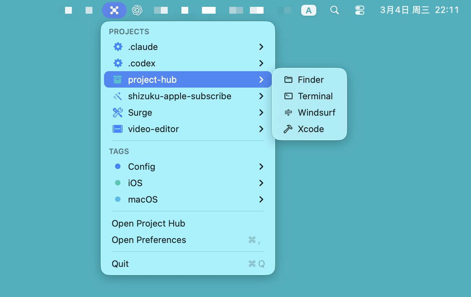This screenshot has height=297, width=471.
Task: Expand the Config tag chevron
Action: coord(261,166)
